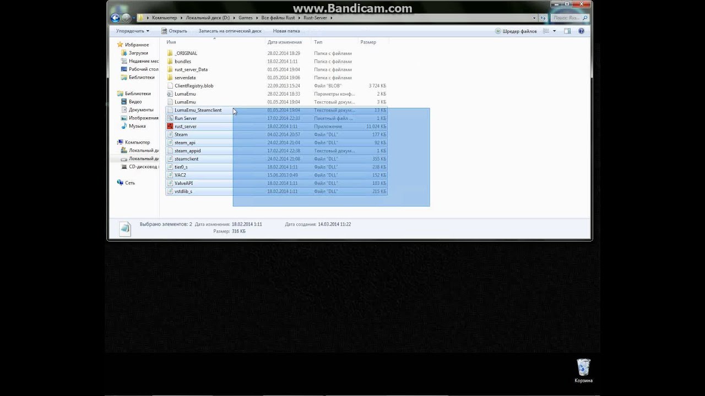Open Сеть in the navigation pane
Screen dimensions: 705x396
point(130,183)
